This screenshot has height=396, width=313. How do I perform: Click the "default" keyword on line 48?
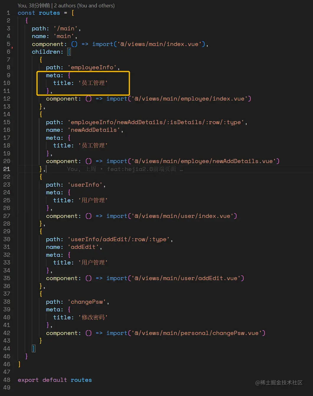click(55, 380)
